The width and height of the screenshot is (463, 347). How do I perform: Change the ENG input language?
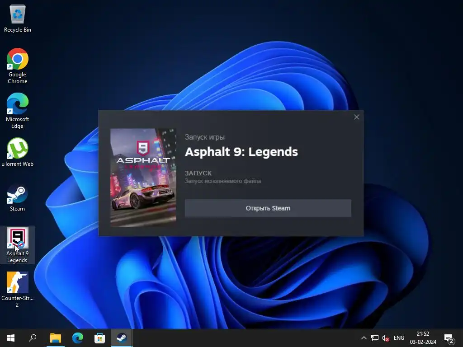point(399,338)
